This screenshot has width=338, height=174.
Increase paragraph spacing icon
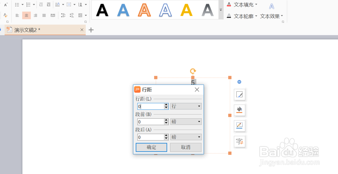coord(63,15)
